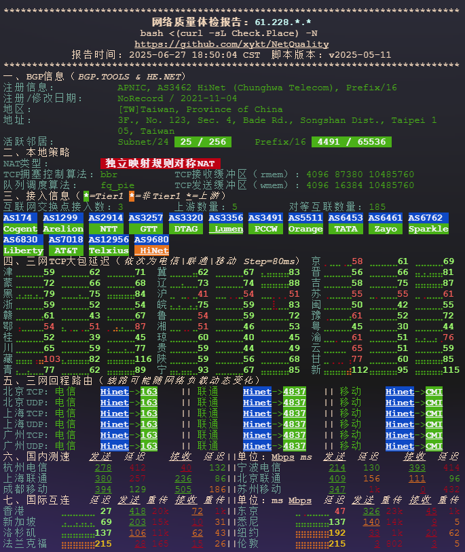Select the Lumen provider label
Image resolution: width=465 pixels, height=552 pixels.
tap(226, 229)
